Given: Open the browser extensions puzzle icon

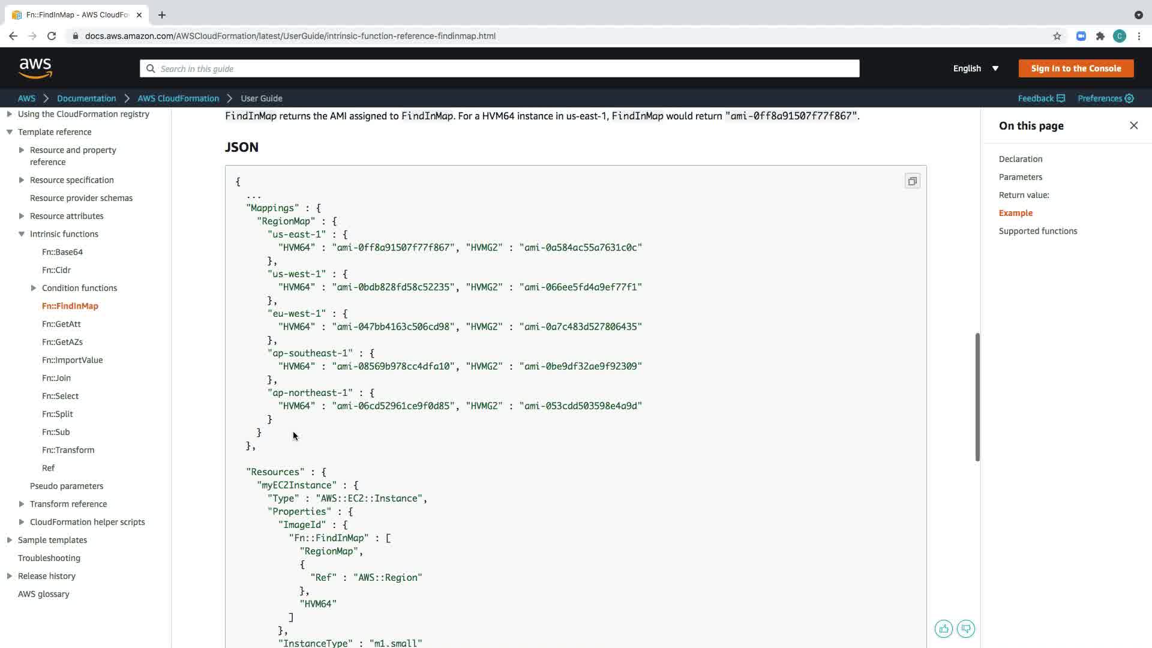Looking at the screenshot, I should (x=1100, y=36).
